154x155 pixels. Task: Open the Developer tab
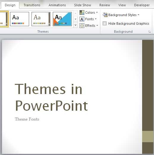pyautogui.click(x=142, y=5)
